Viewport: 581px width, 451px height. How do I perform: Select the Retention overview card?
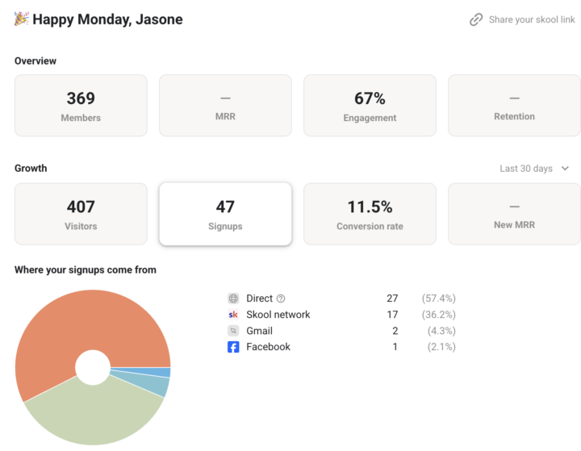(514, 106)
